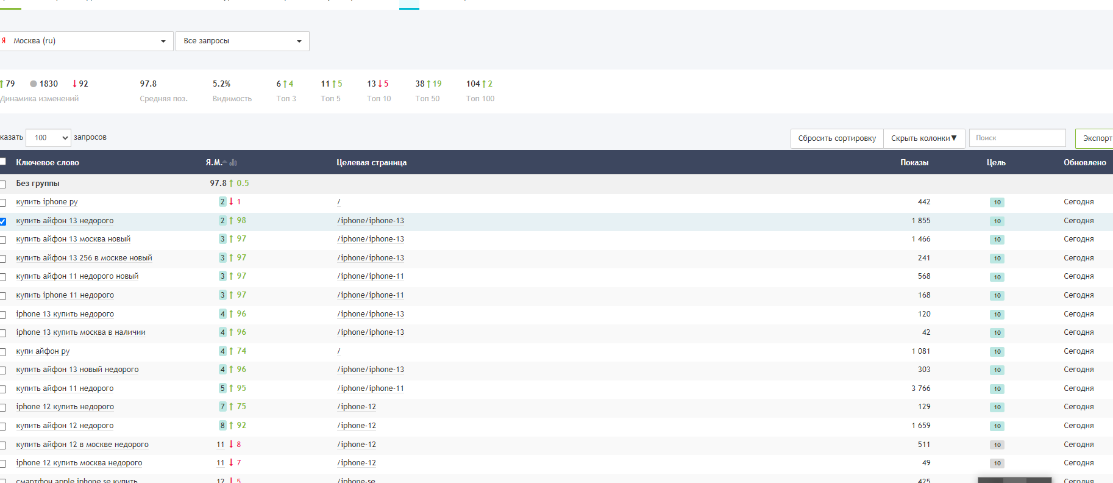Sort by the 'Цель' column header

point(996,163)
